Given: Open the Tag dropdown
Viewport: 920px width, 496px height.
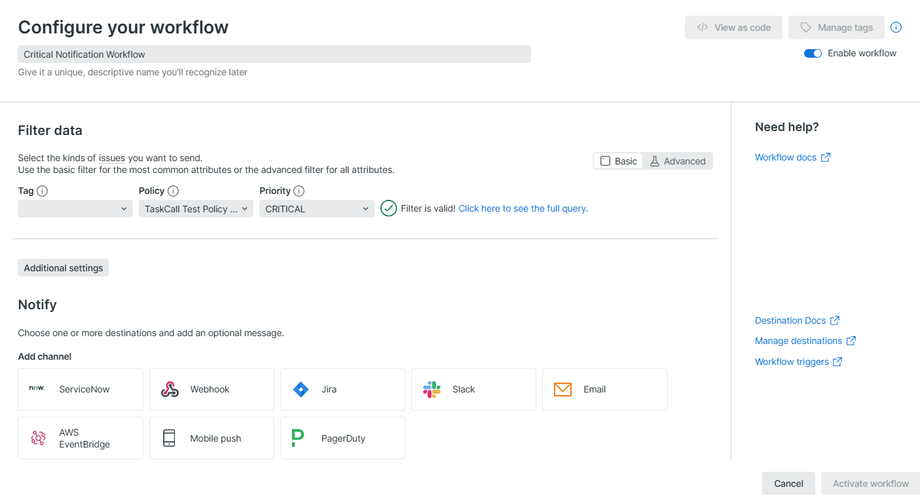Looking at the screenshot, I should (x=75, y=209).
